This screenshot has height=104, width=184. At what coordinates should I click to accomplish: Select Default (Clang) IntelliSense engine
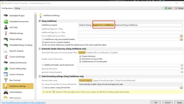tap(85, 25)
